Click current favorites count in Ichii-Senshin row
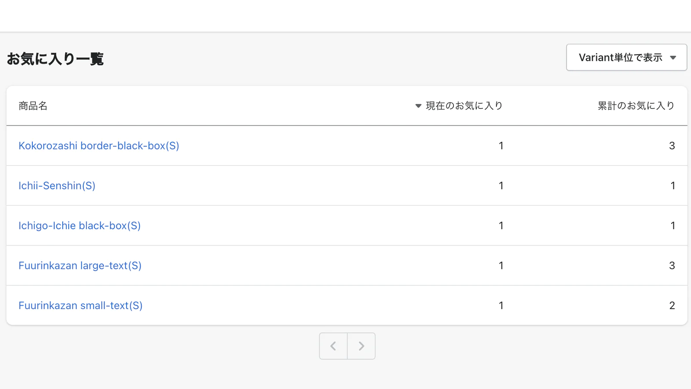The width and height of the screenshot is (691, 389). click(x=501, y=186)
